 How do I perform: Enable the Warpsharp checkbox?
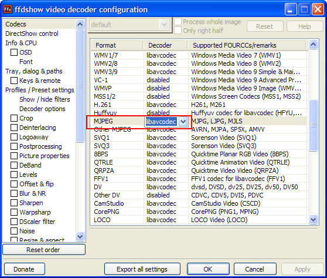[14, 212]
